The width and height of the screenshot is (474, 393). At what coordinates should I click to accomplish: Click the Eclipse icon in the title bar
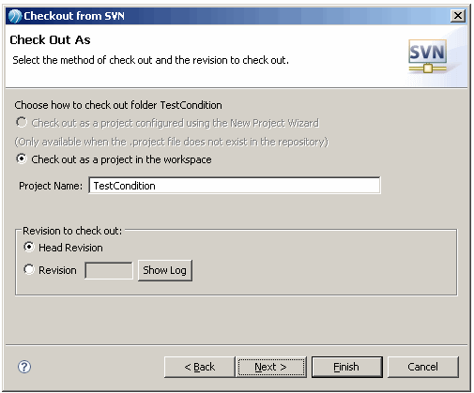click(x=15, y=16)
